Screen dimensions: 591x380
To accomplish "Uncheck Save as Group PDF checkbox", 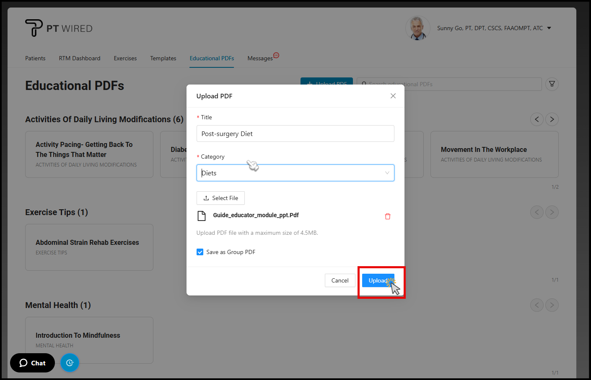I will [x=200, y=252].
